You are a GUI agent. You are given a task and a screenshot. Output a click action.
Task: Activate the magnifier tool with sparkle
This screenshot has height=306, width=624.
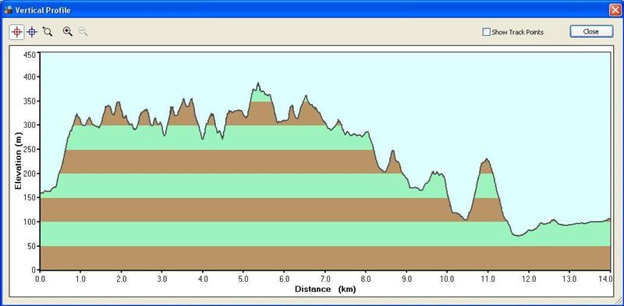coord(48,31)
